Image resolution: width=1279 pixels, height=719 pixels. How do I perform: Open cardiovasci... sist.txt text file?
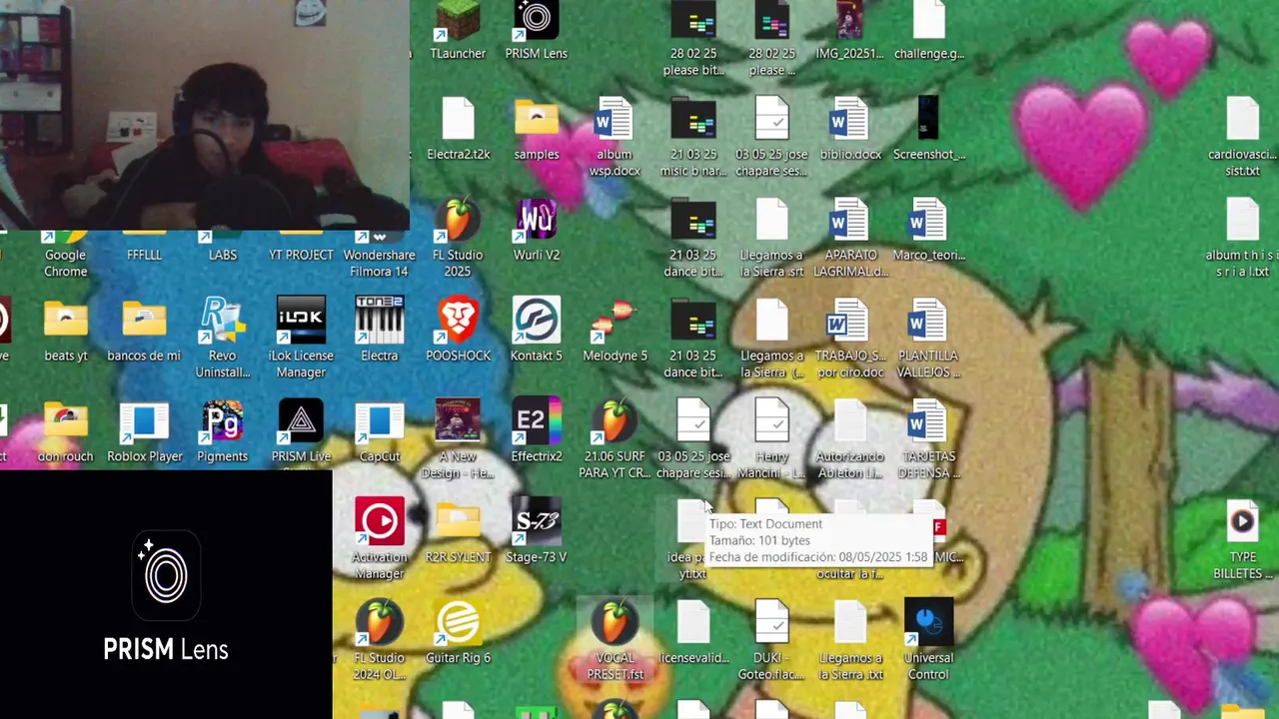click(1242, 138)
